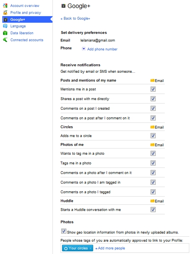
Task: Click Add phone number link
Action: click(x=102, y=49)
